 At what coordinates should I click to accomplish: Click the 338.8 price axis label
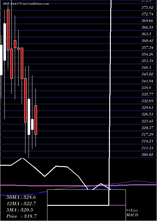pos(146,88)
